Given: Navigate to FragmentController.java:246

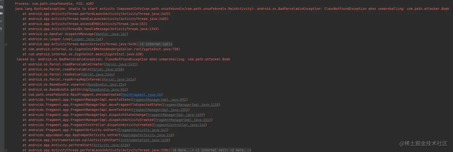Looking at the screenshot, I should (179, 125).
